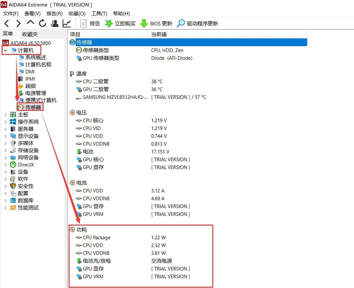Collapse the 计算机 tree node
The height and width of the screenshot is (288, 354).
[x=6, y=50]
